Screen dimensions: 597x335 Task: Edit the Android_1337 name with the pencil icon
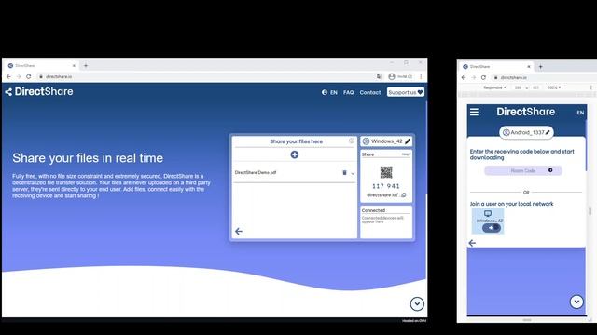[x=548, y=132]
